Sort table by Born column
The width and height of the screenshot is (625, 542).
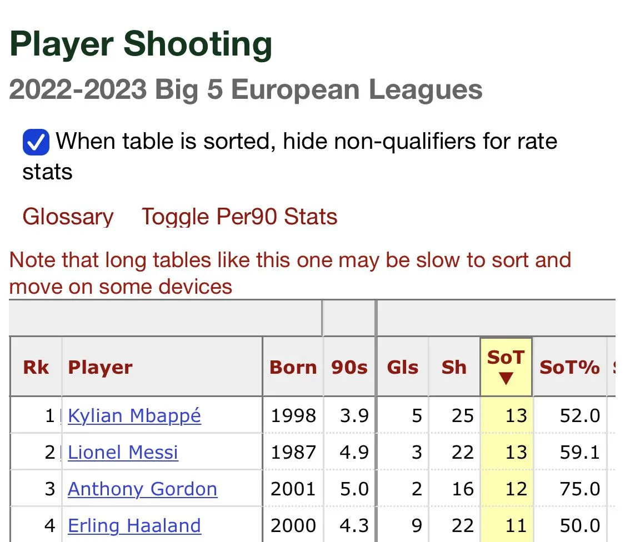click(293, 367)
